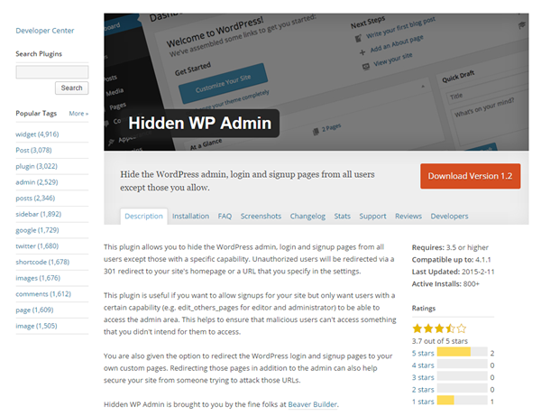The width and height of the screenshot is (541, 416).
Task: Focus the Search Plugins input field
Action: click(x=52, y=72)
